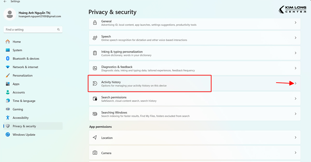Click the magnifier icon in the search box
The image size is (311, 162).
click(59, 30)
